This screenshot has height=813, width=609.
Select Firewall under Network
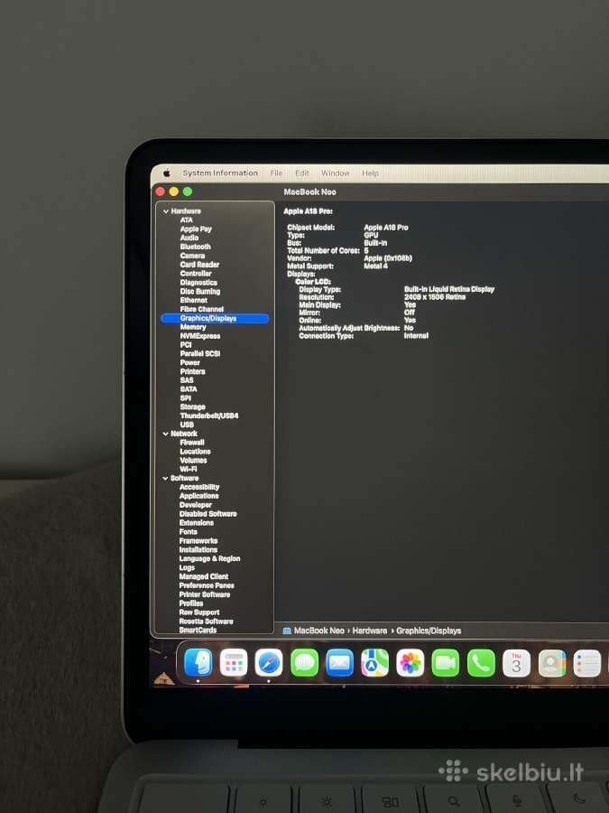pyautogui.click(x=192, y=443)
